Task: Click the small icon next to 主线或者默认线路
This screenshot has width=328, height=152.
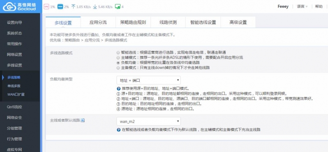Action: pyautogui.click(x=83, y=120)
